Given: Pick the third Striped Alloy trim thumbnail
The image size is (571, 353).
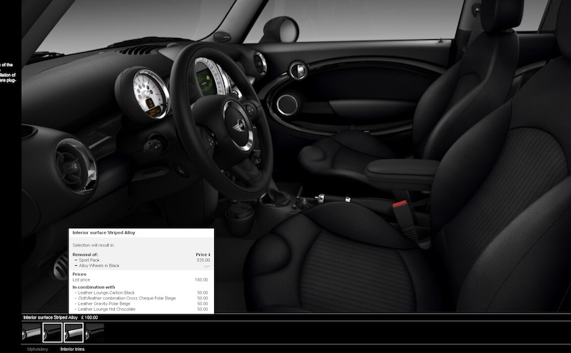Looking at the screenshot, I should pos(74,332).
